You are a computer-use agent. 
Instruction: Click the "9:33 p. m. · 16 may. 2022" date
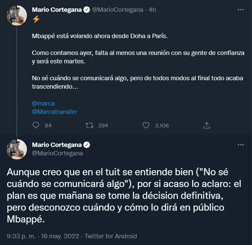point(43,236)
